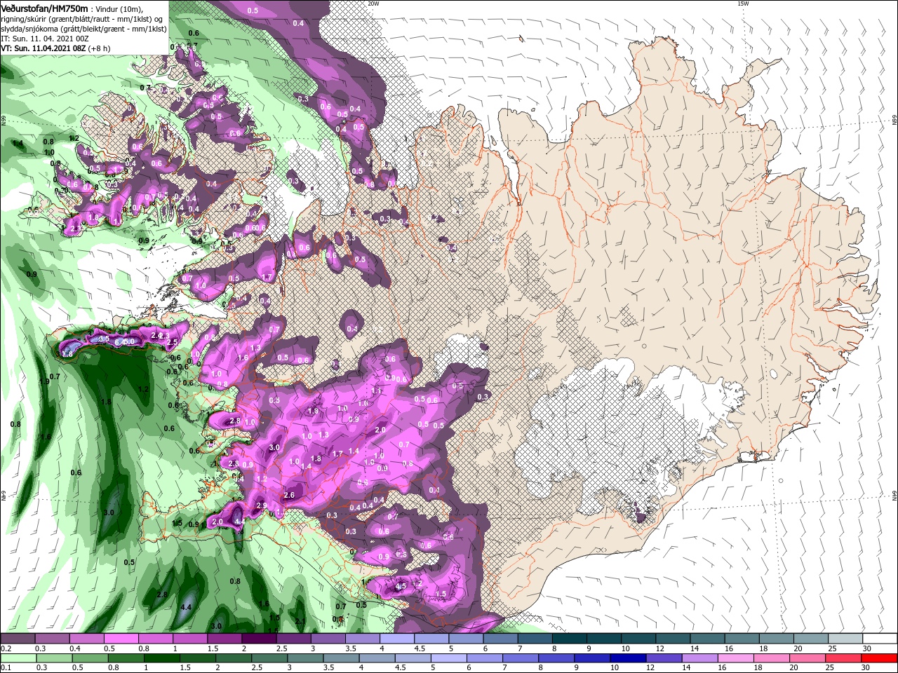Pick the green rain scale swatch for 0.5–0.8
This screenshot has width=898, height=673.
click(x=90, y=658)
